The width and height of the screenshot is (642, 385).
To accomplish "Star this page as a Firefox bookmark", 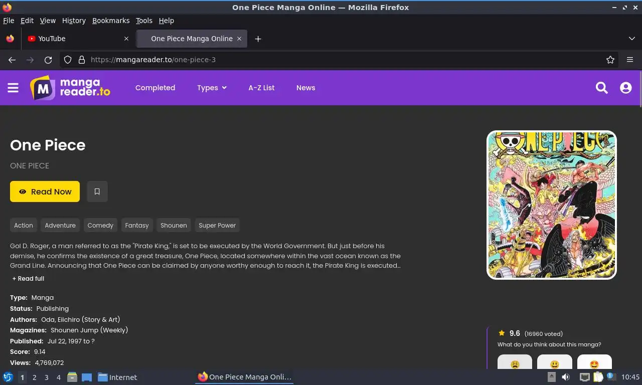I will (610, 60).
